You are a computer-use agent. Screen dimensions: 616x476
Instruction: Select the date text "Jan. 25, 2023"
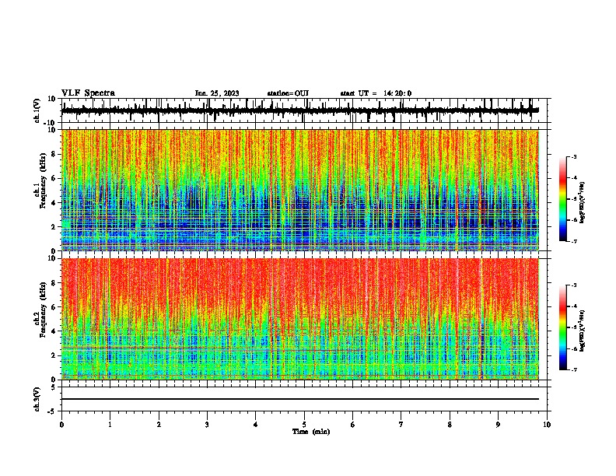click(x=217, y=93)
